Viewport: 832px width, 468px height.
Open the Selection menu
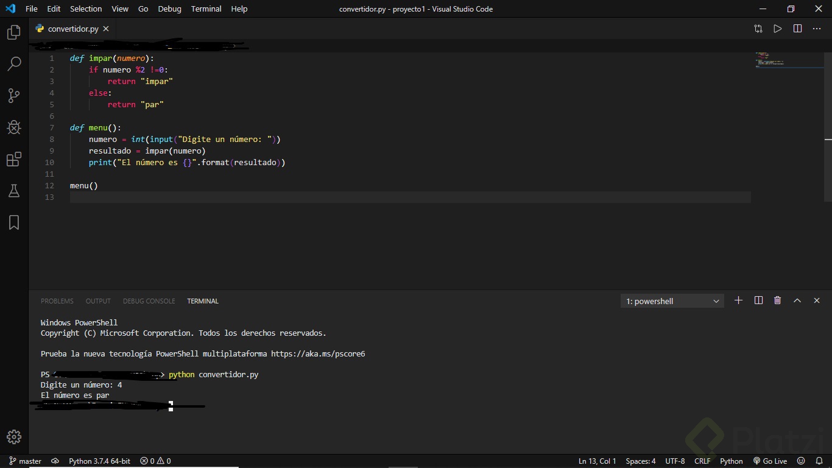tap(86, 9)
